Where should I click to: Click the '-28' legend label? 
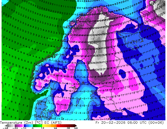(5, 128)
